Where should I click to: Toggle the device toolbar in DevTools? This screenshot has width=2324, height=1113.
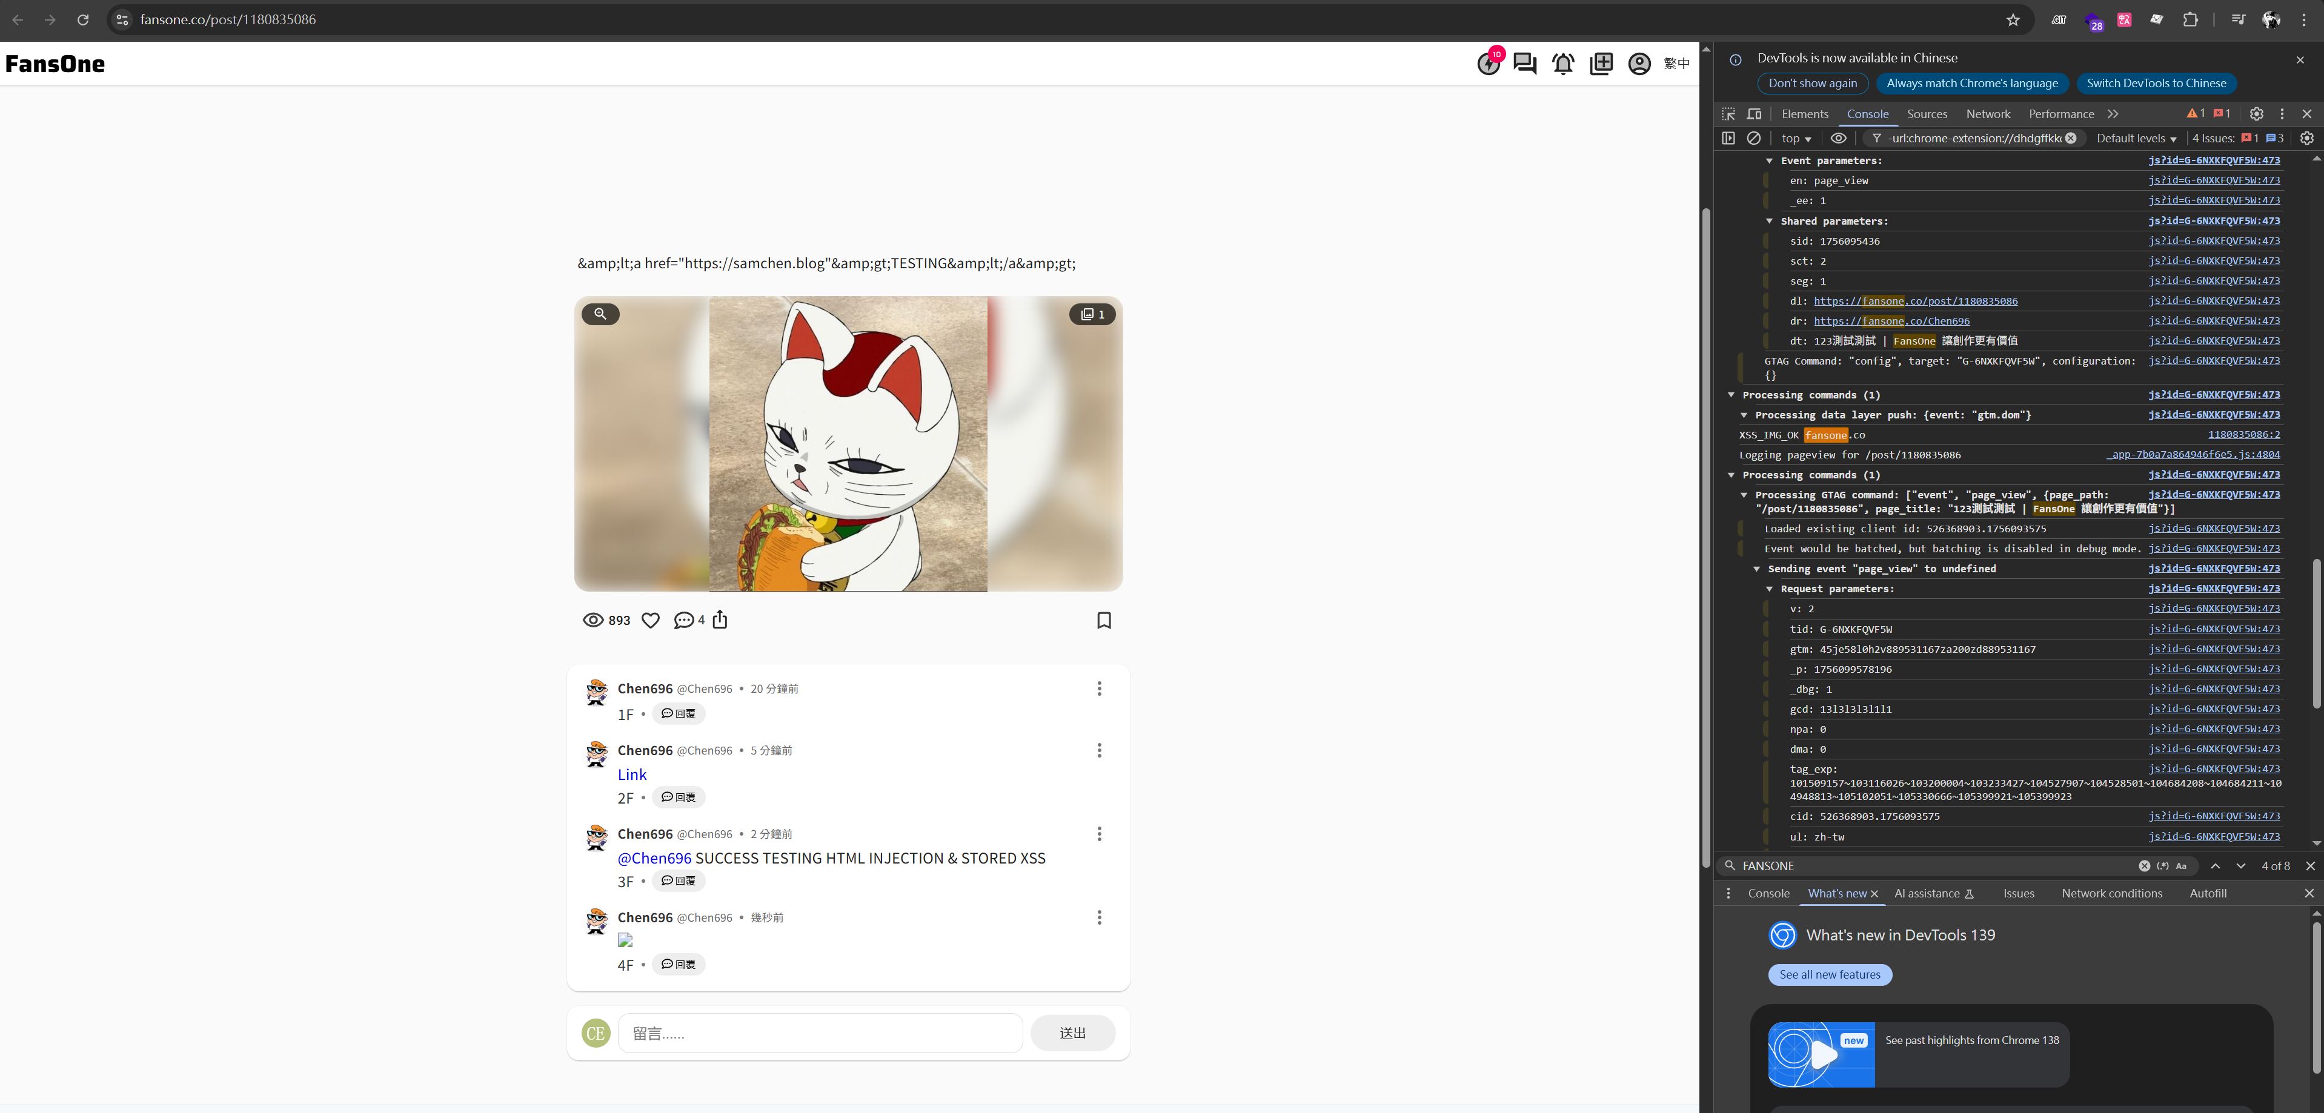[x=1754, y=114]
